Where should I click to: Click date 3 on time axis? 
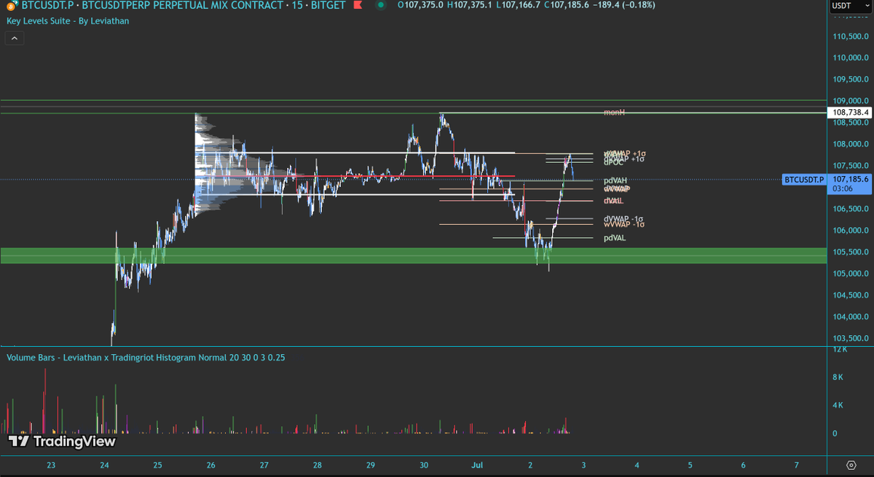pyautogui.click(x=583, y=465)
